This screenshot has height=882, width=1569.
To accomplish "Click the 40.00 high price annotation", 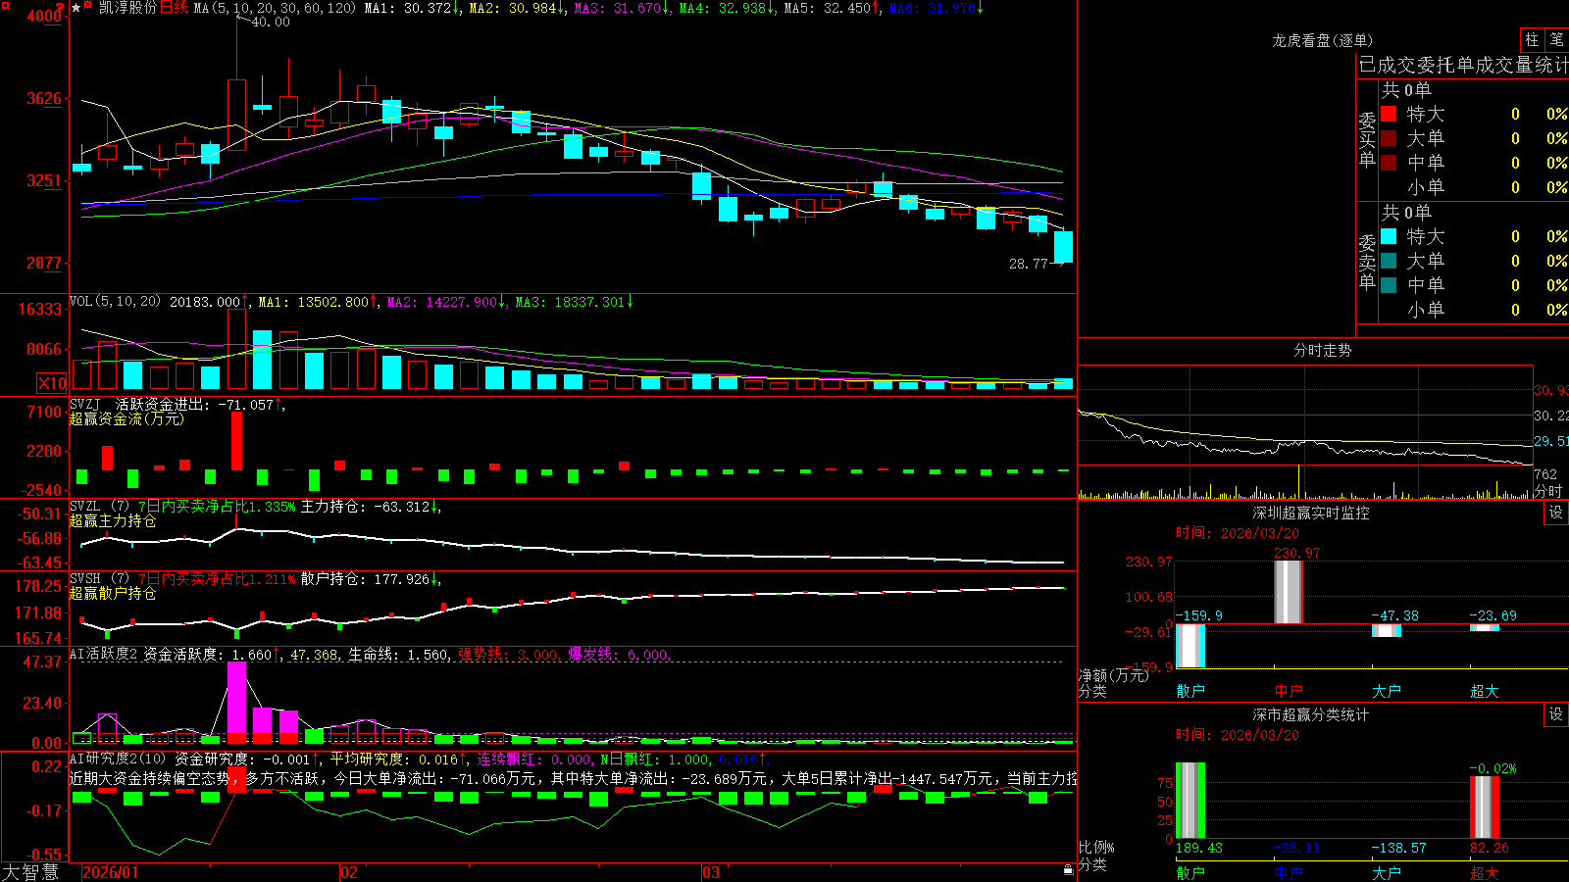I will click(271, 22).
